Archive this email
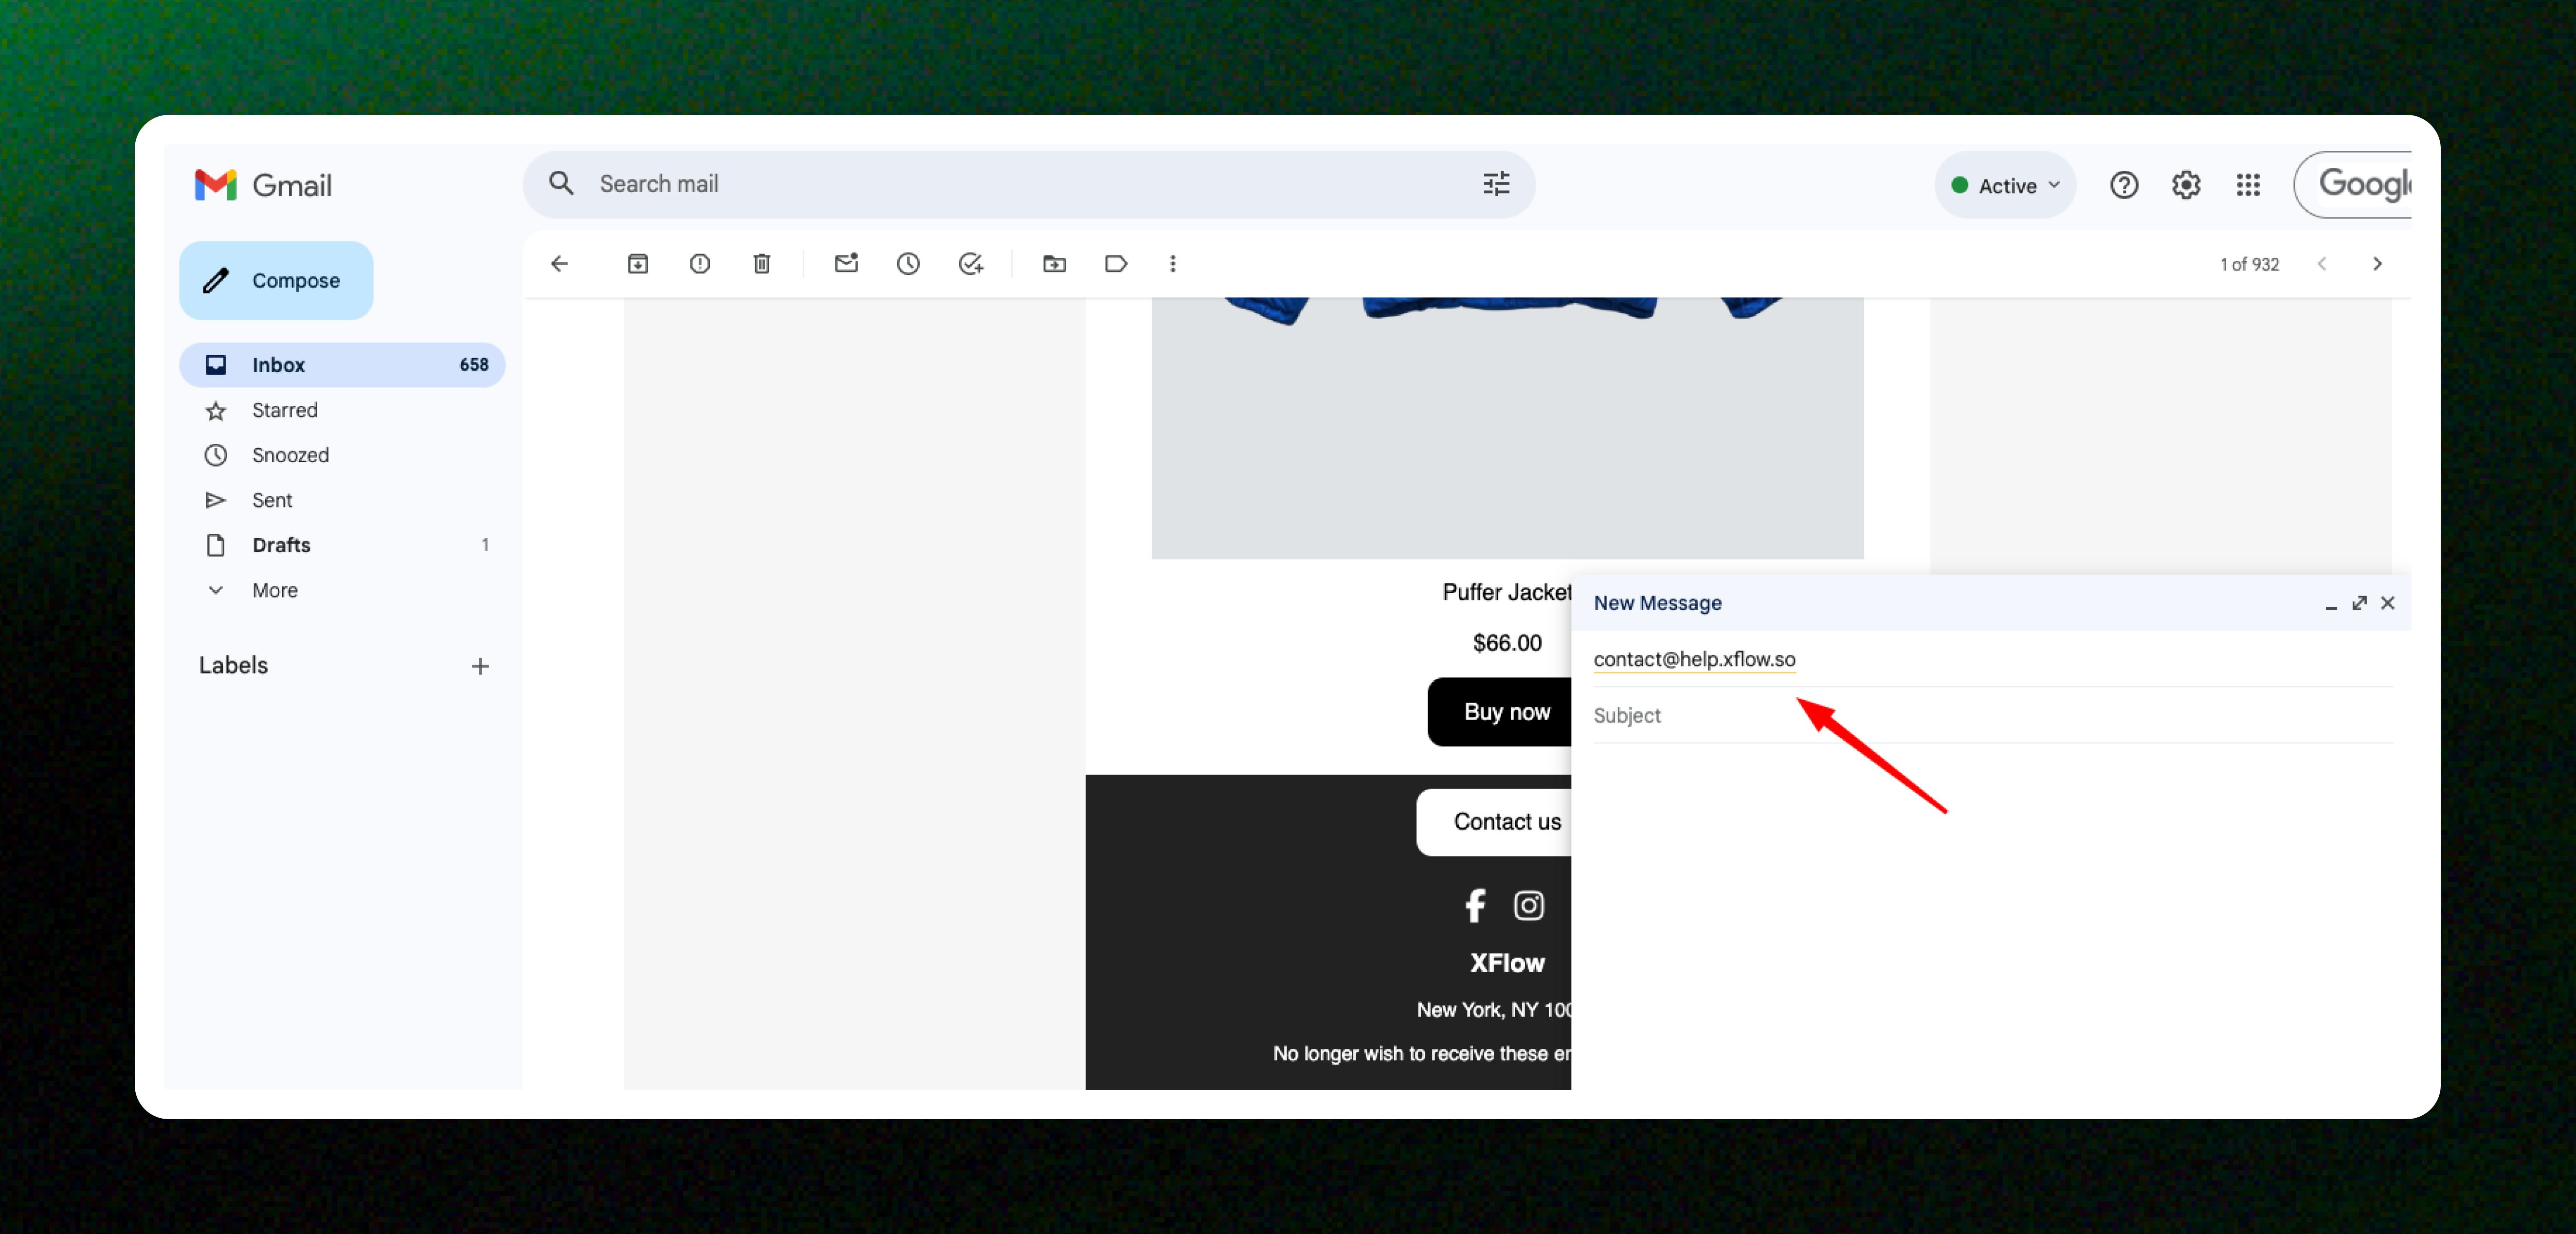The height and width of the screenshot is (1234, 2576). coord(638,264)
